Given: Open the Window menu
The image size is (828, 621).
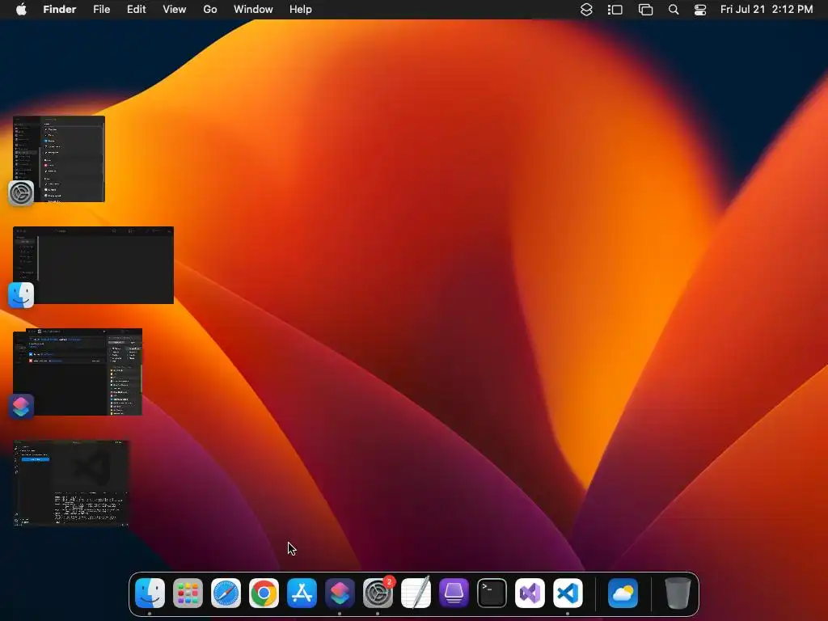Looking at the screenshot, I should tap(253, 10).
